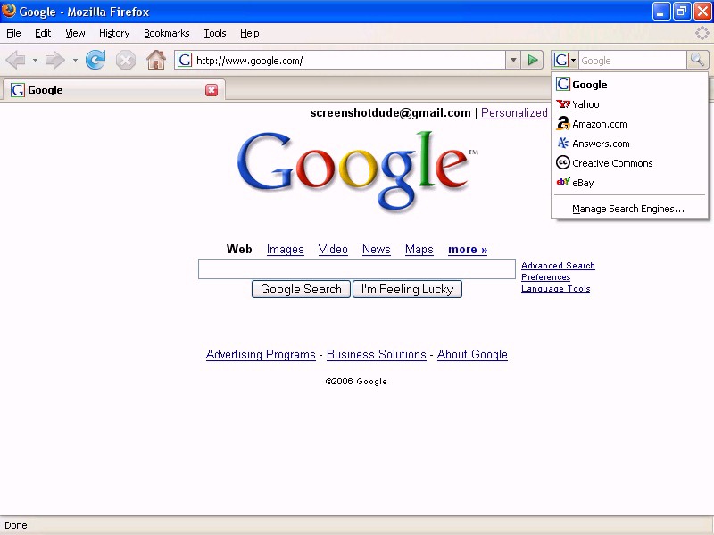Focus the toolbar Google search field
The image size is (714, 535).
[x=632, y=60]
